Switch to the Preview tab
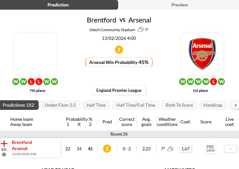The image size is (239, 169). click(x=179, y=5)
